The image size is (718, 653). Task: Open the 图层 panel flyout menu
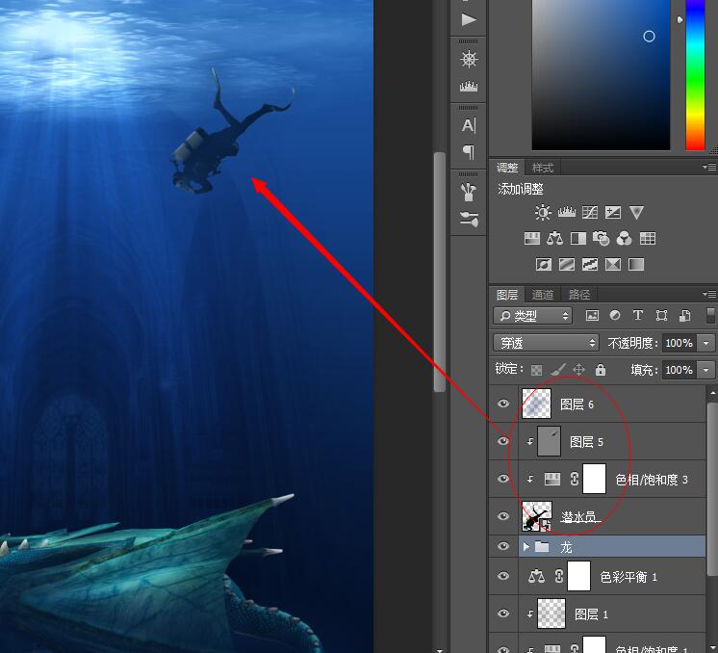click(709, 294)
